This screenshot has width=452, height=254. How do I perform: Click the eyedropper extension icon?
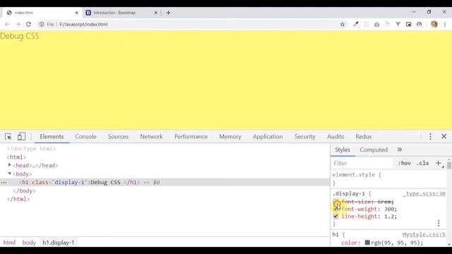pos(356,25)
